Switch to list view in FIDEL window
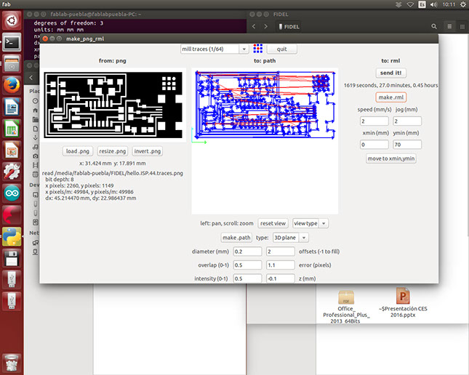This screenshot has height=375, width=469. 449,27
